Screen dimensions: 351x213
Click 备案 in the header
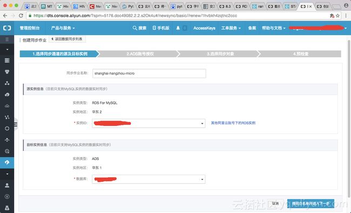(252, 28)
